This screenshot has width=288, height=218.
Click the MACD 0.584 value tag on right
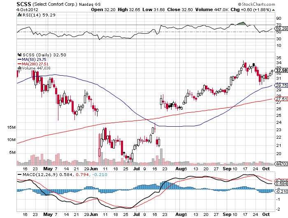pyautogui.click(x=281, y=184)
